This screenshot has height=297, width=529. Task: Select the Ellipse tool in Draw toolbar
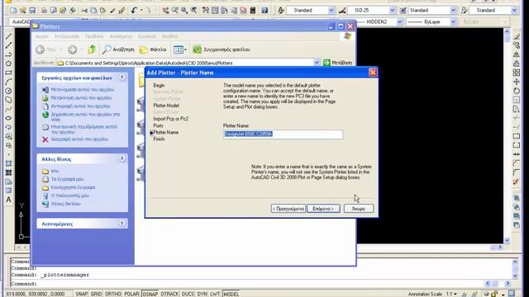[9, 118]
